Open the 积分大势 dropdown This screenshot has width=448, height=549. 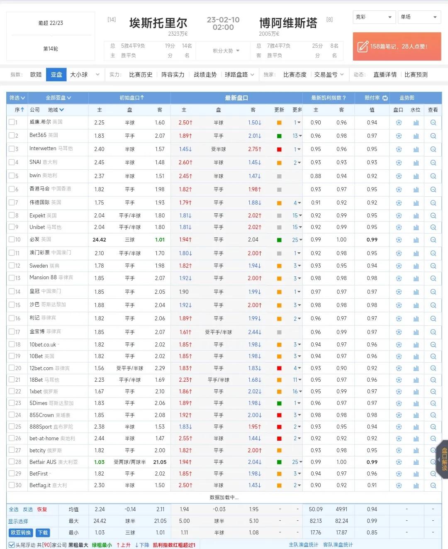click(x=224, y=51)
